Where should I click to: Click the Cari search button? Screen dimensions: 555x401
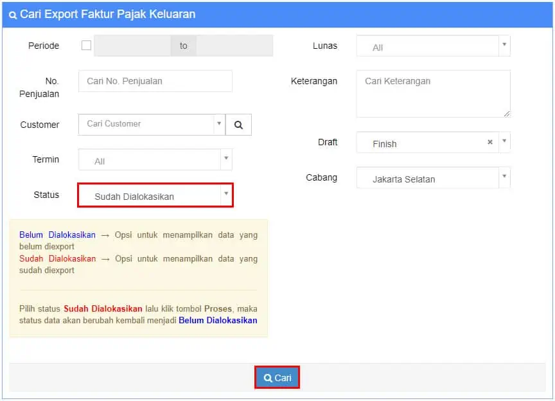(277, 378)
